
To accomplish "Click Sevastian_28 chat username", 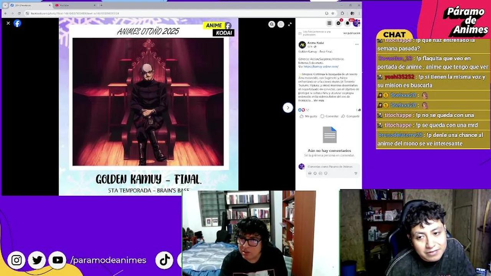I will 395,59.
